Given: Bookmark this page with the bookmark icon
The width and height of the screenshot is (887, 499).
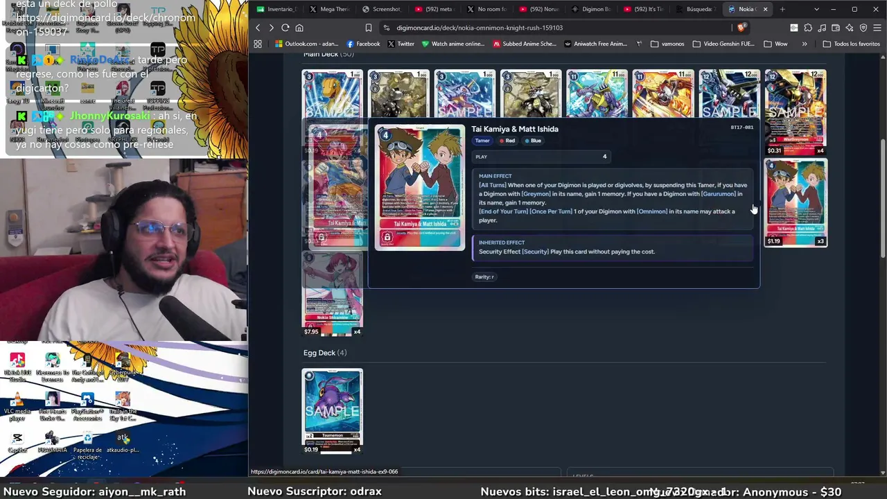Looking at the screenshot, I should 368,28.
